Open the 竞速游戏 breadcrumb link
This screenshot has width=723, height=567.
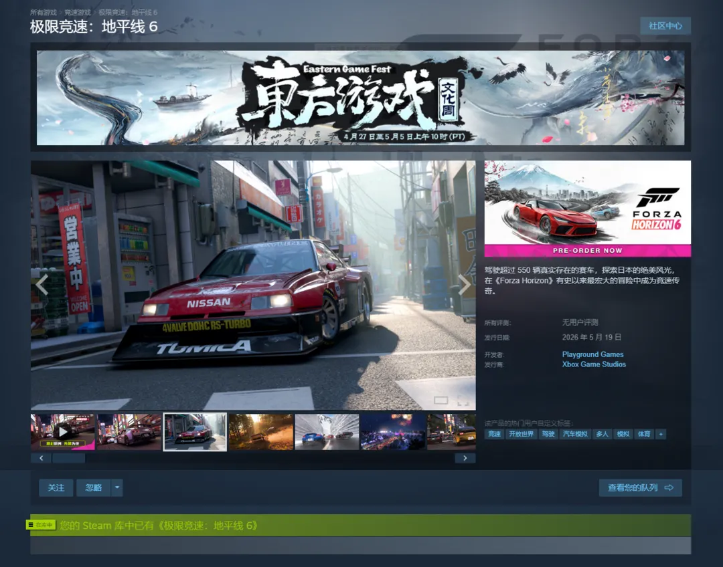click(x=78, y=13)
